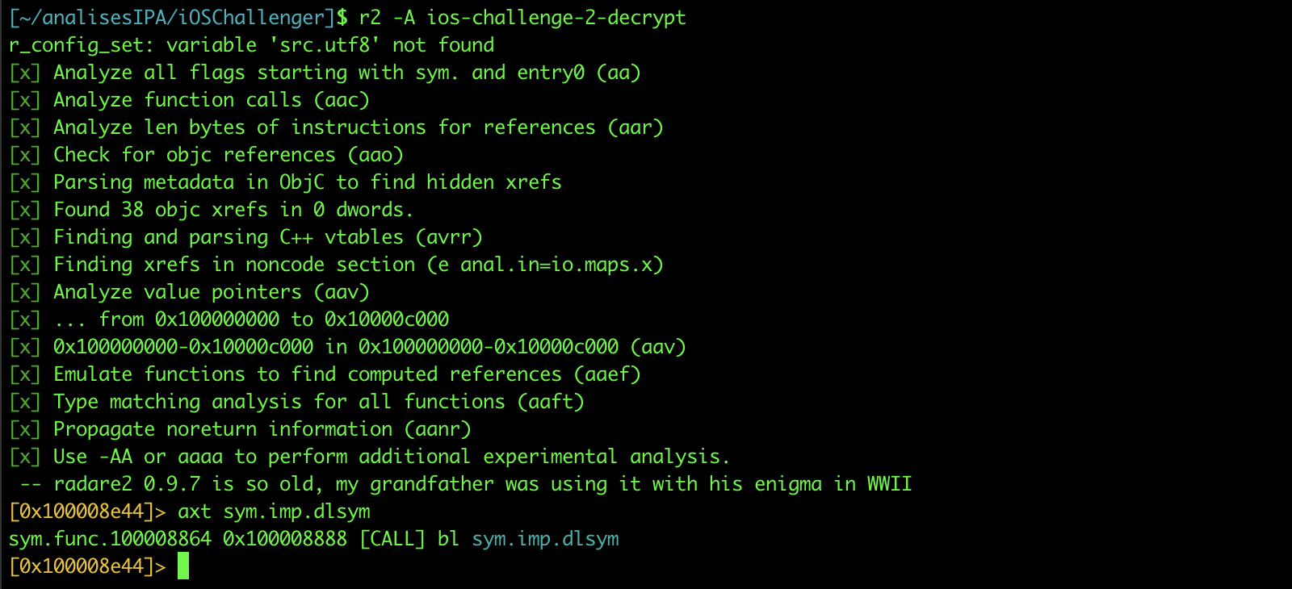Click 0x10000c000 in the '... from' line
The image size is (1292, 589).
coord(387,320)
